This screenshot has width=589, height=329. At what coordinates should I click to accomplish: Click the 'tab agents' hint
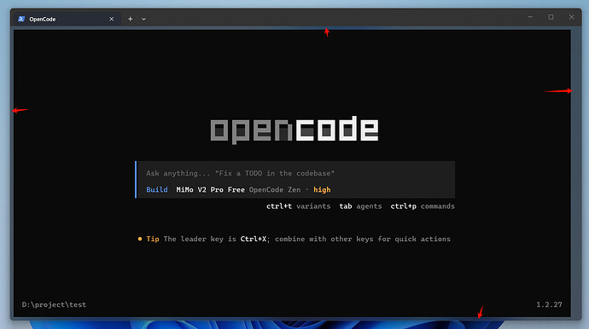360,206
